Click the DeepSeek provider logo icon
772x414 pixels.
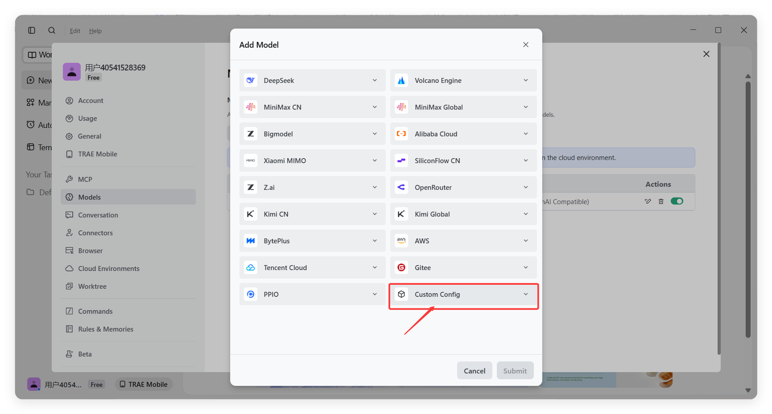pyautogui.click(x=251, y=80)
